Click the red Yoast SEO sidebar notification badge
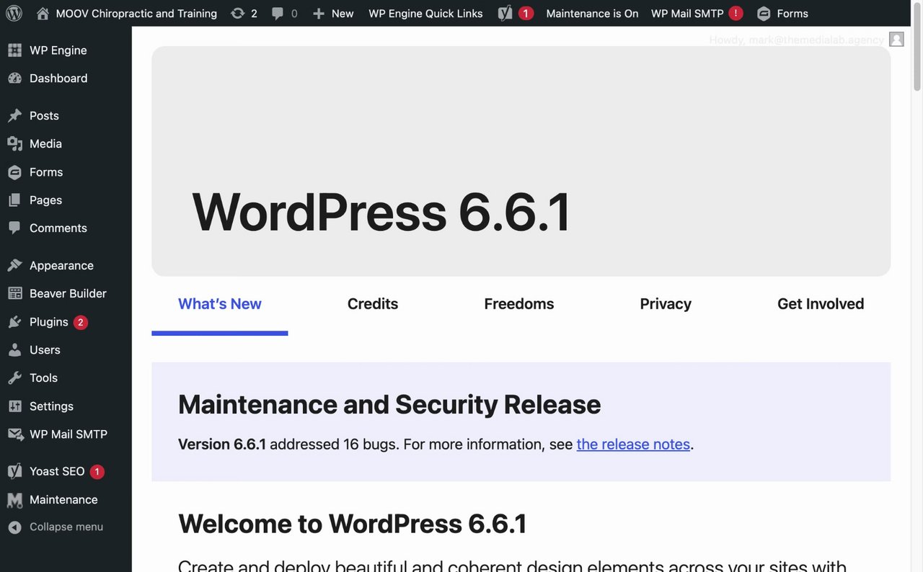Screen dimensions: 923x572 [97, 472]
